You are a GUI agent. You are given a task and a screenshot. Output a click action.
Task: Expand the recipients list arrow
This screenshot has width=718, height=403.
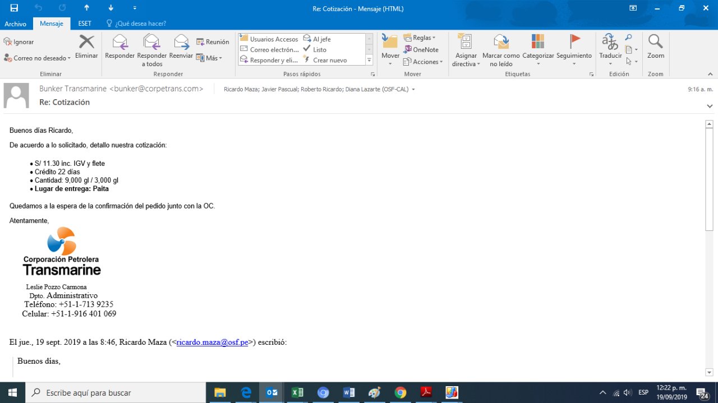coord(413,89)
